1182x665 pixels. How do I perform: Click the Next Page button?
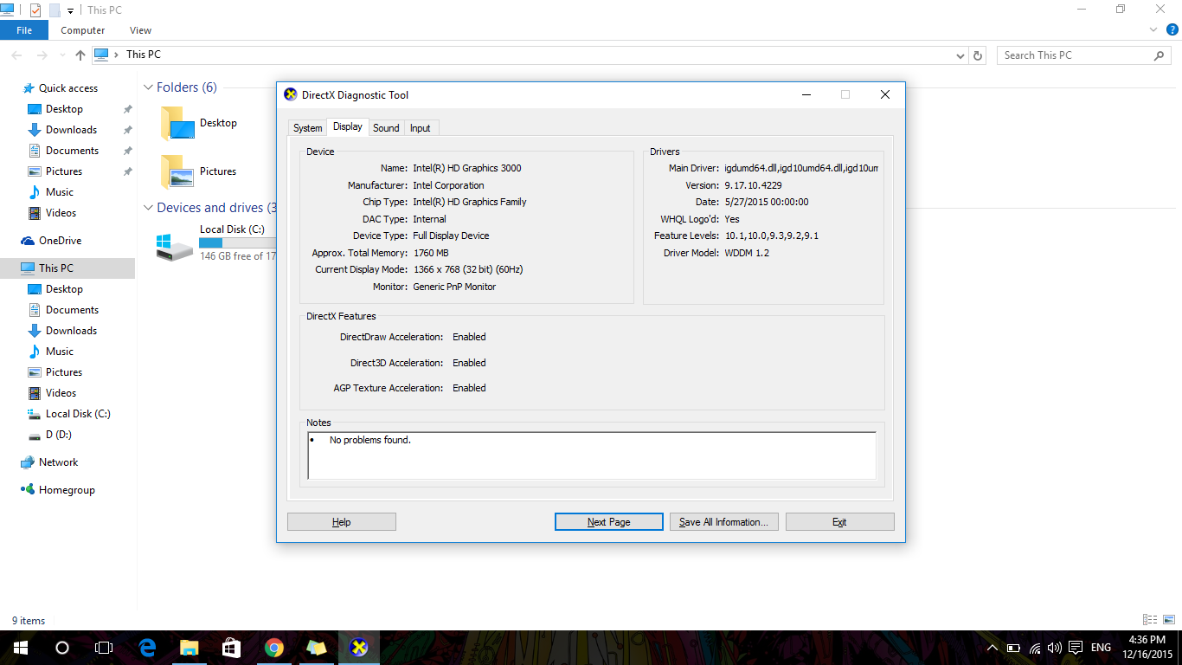point(608,522)
